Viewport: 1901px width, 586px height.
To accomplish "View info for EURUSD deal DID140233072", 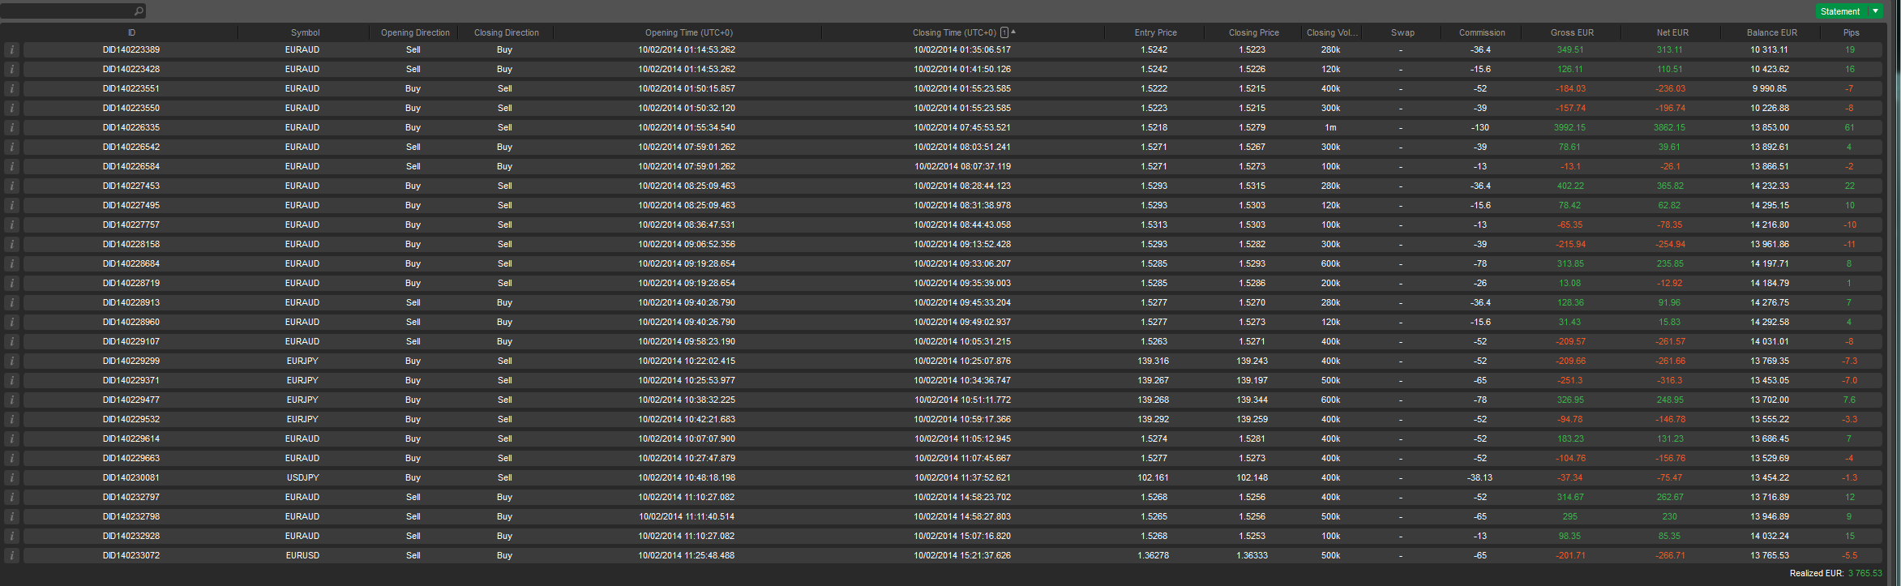I will (x=12, y=556).
